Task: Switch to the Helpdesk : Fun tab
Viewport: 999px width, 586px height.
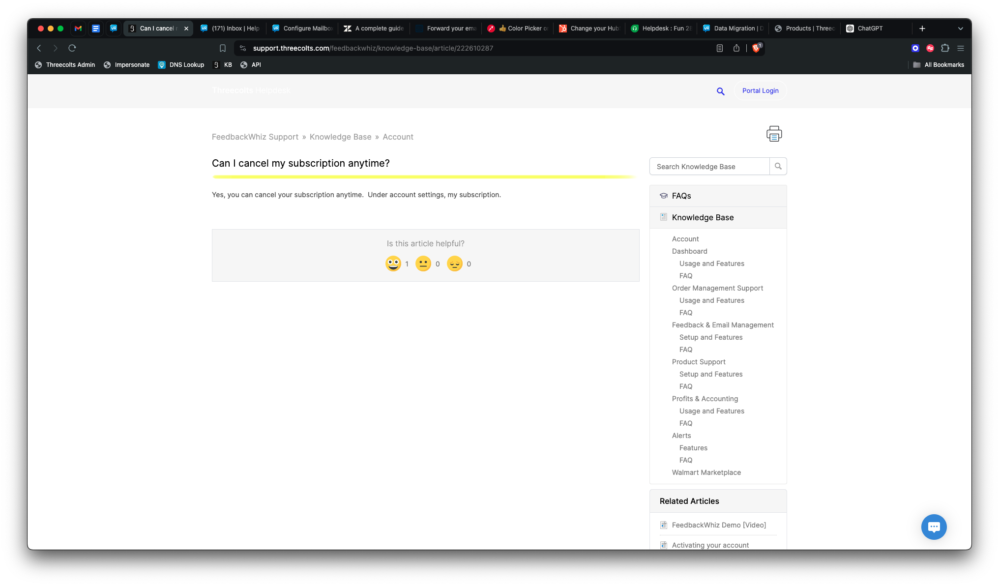Action: [661, 29]
